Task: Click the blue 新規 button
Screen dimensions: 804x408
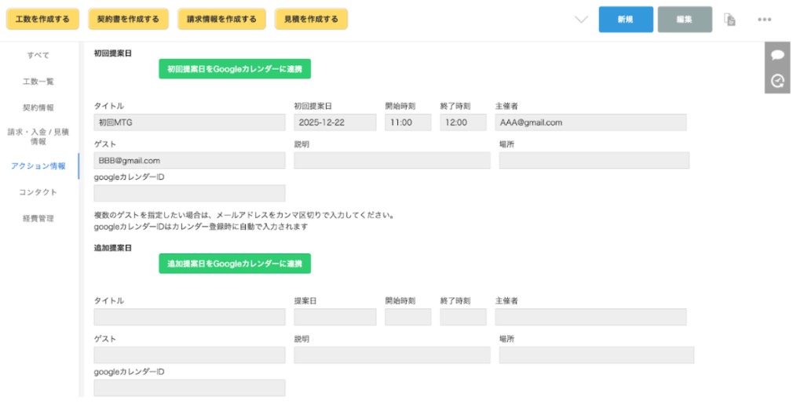Action: (626, 20)
